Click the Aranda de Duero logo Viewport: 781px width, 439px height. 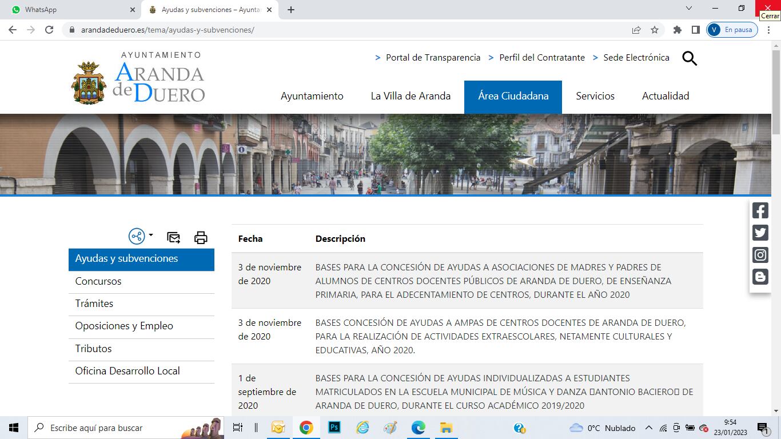(x=138, y=78)
